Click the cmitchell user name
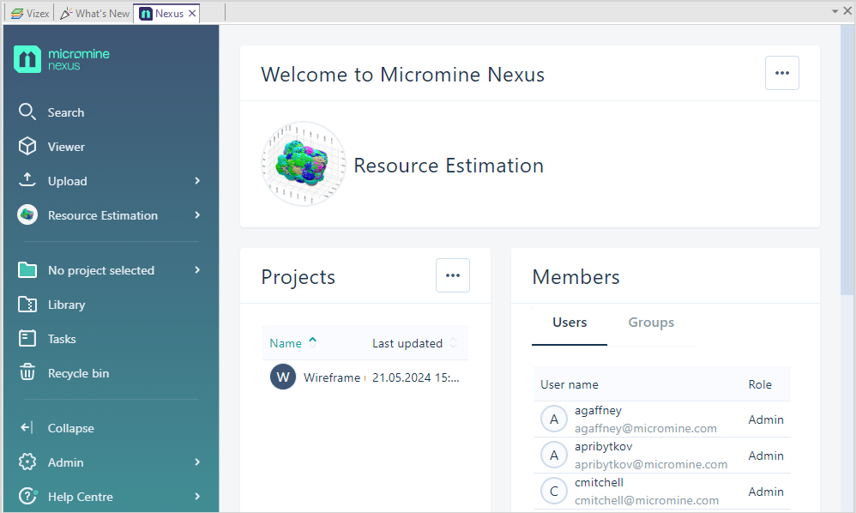The width and height of the screenshot is (856, 513). [599, 482]
